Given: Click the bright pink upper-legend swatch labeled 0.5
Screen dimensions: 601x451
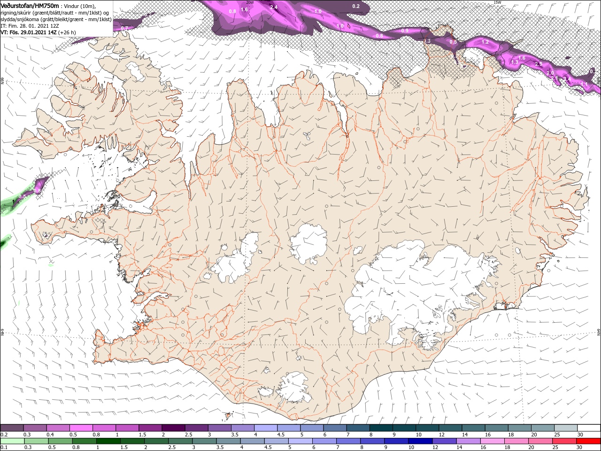Looking at the screenshot, I should pyautogui.click(x=81, y=428).
